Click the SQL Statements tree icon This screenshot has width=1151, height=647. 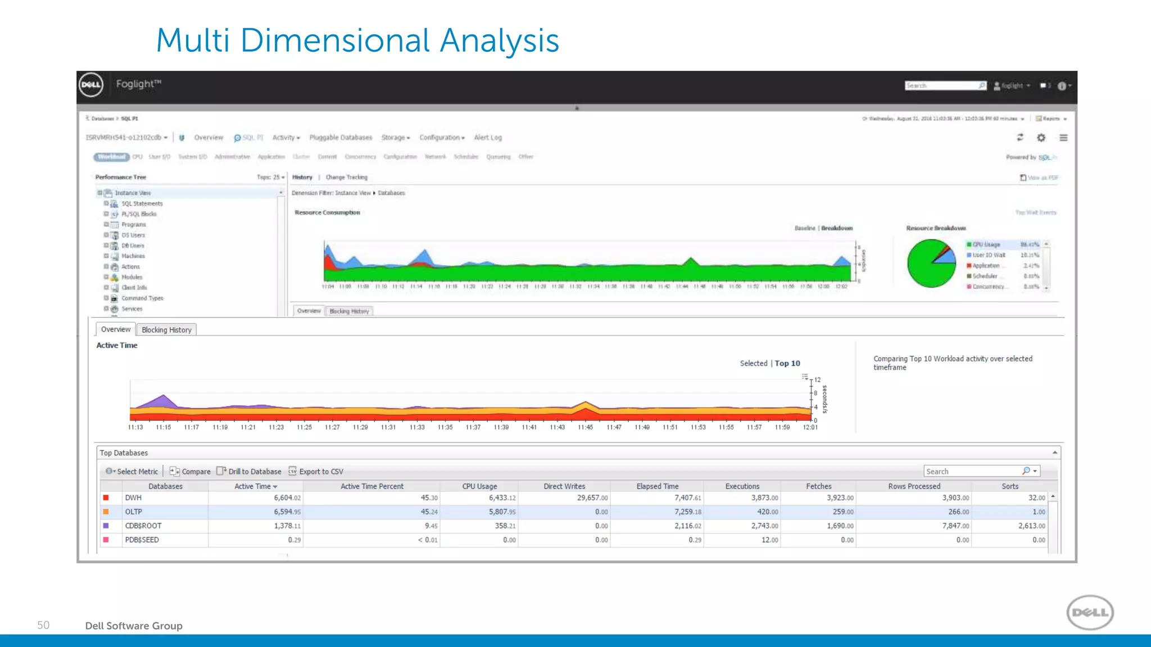(x=114, y=204)
